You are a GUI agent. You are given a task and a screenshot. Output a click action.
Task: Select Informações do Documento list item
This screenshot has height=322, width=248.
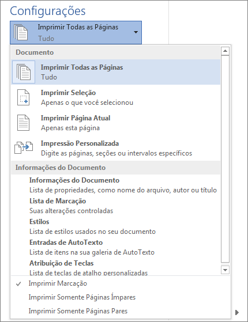pos(115,185)
